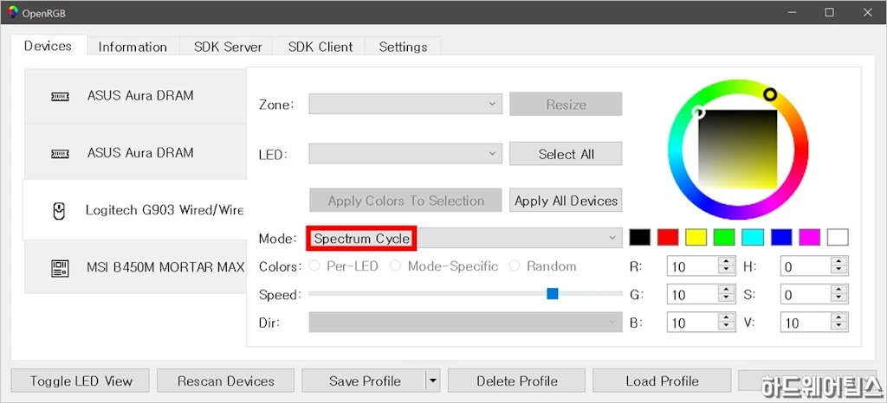This screenshot has width=887, height=403.
Task: Click the Speed slider handle
Action: [553, 294]
